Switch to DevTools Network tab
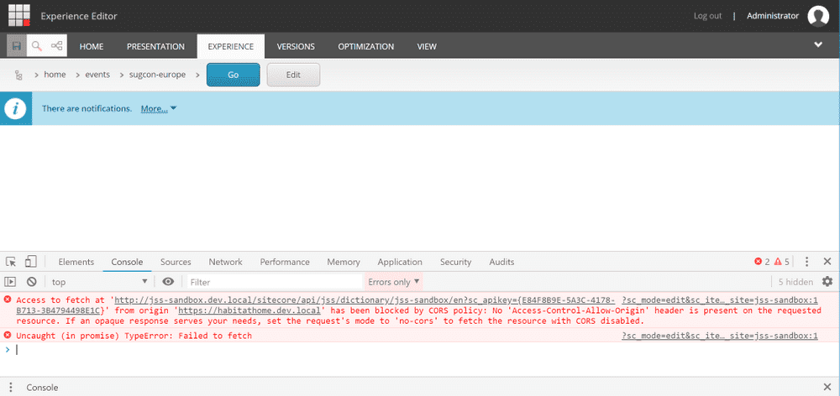This screenshot has height=396, width=840. (x=225, y=262)
